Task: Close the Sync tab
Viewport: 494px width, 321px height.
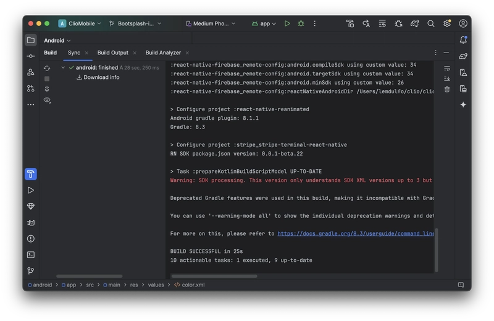Action: tap(86, 53)
